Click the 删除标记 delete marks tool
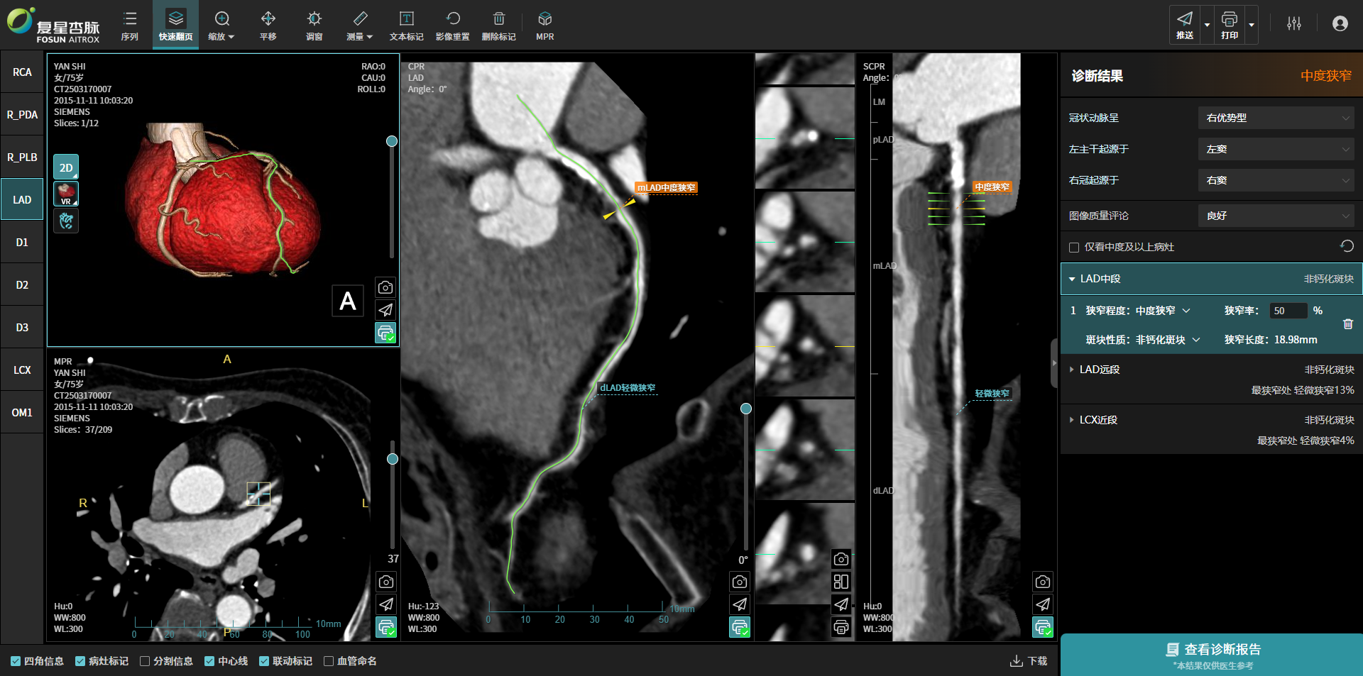 [498, 26]
